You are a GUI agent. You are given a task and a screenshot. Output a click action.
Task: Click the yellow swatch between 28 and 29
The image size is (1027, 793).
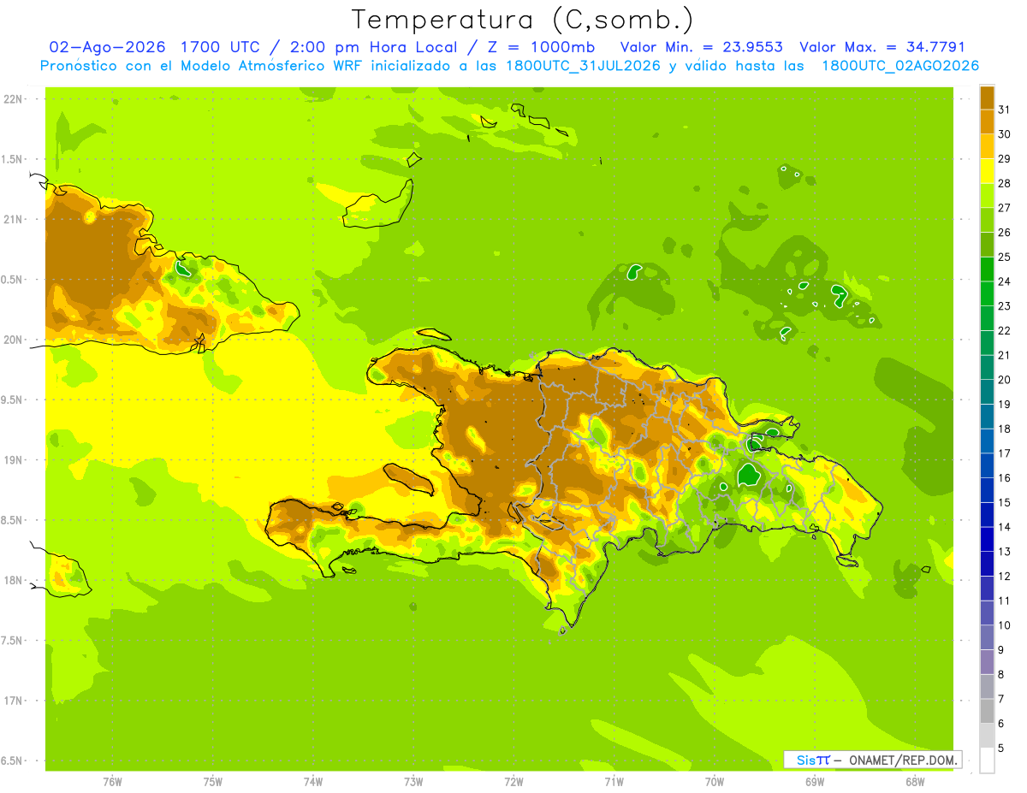click(x=987, y=171)
